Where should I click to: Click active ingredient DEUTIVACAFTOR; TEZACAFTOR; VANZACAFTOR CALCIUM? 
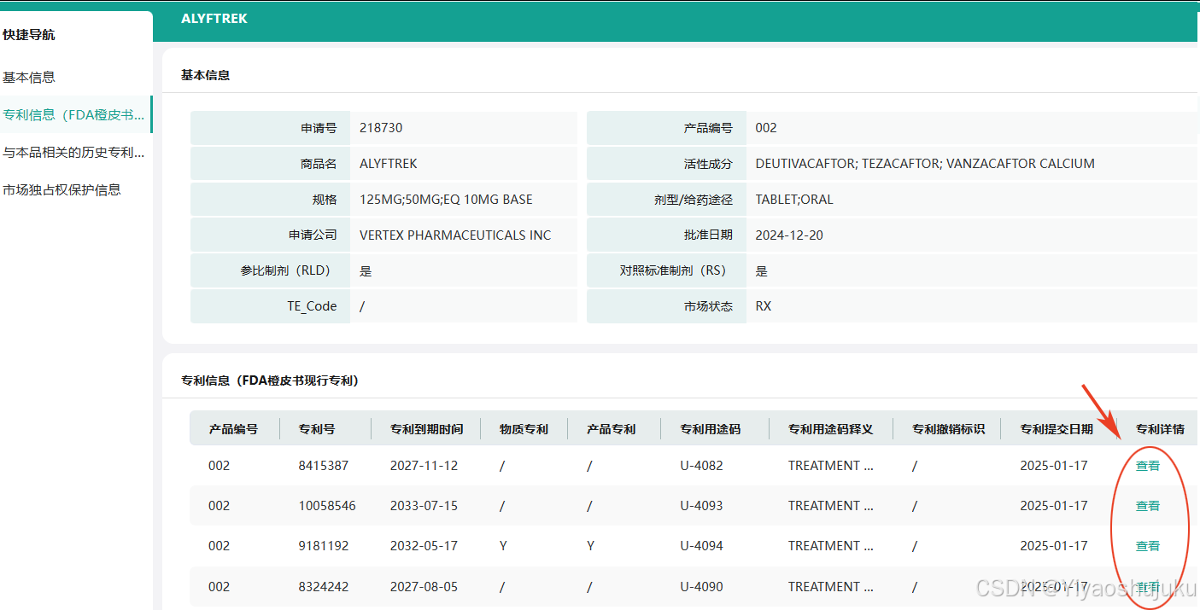(925, 164)
